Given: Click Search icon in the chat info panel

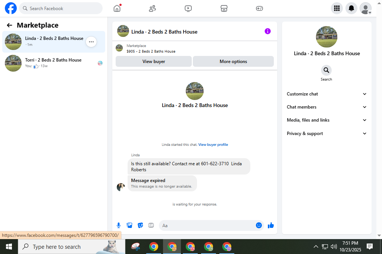Looking at the screenshot, I should (x=326, y=70).
